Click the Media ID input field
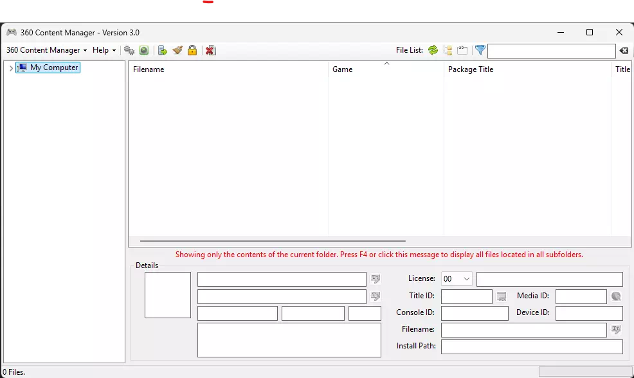The image size is (634, 378). coord(581,296)
